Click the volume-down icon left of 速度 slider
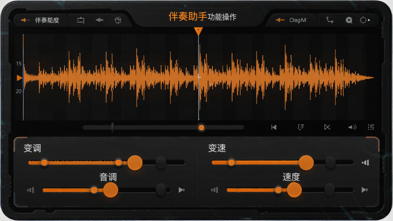This screenshot has height=221, width=393. 215,190
